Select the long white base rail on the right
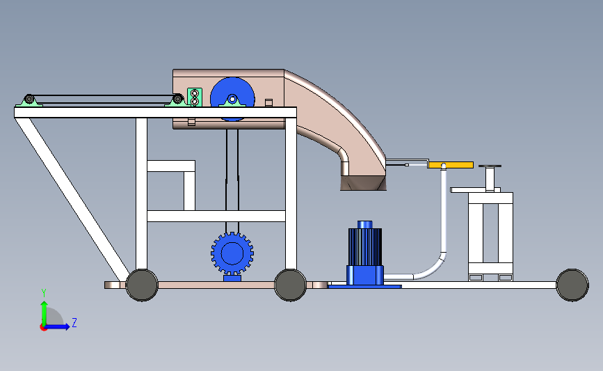603x371 pixels. coord(479,285)
